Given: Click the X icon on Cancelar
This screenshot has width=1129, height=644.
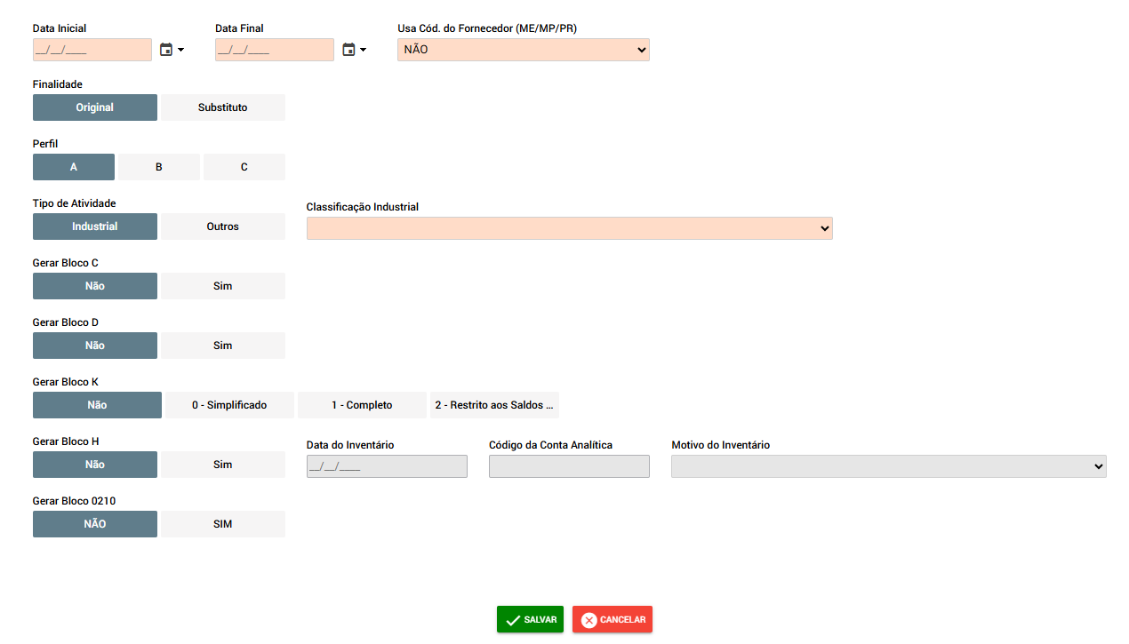Looking at the screenshot, I should tap(589, 620).
